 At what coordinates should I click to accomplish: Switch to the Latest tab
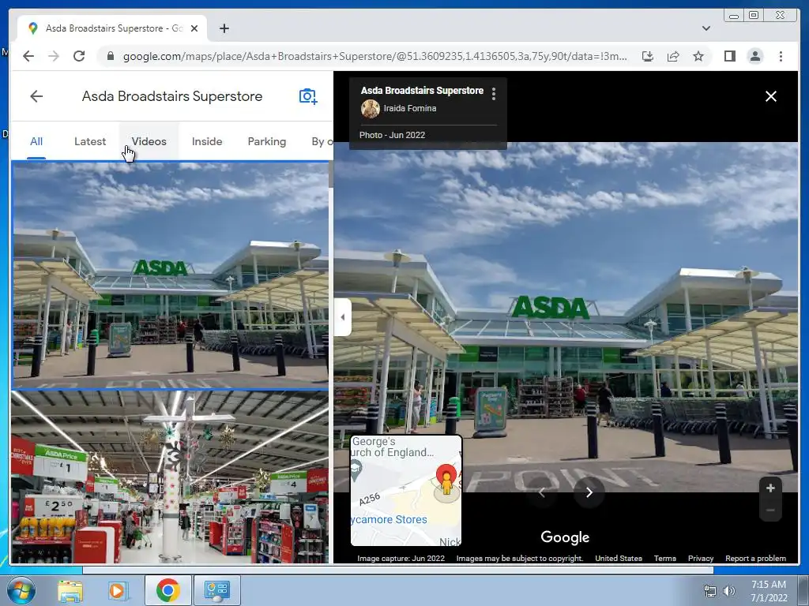click(x=90, y=141)
